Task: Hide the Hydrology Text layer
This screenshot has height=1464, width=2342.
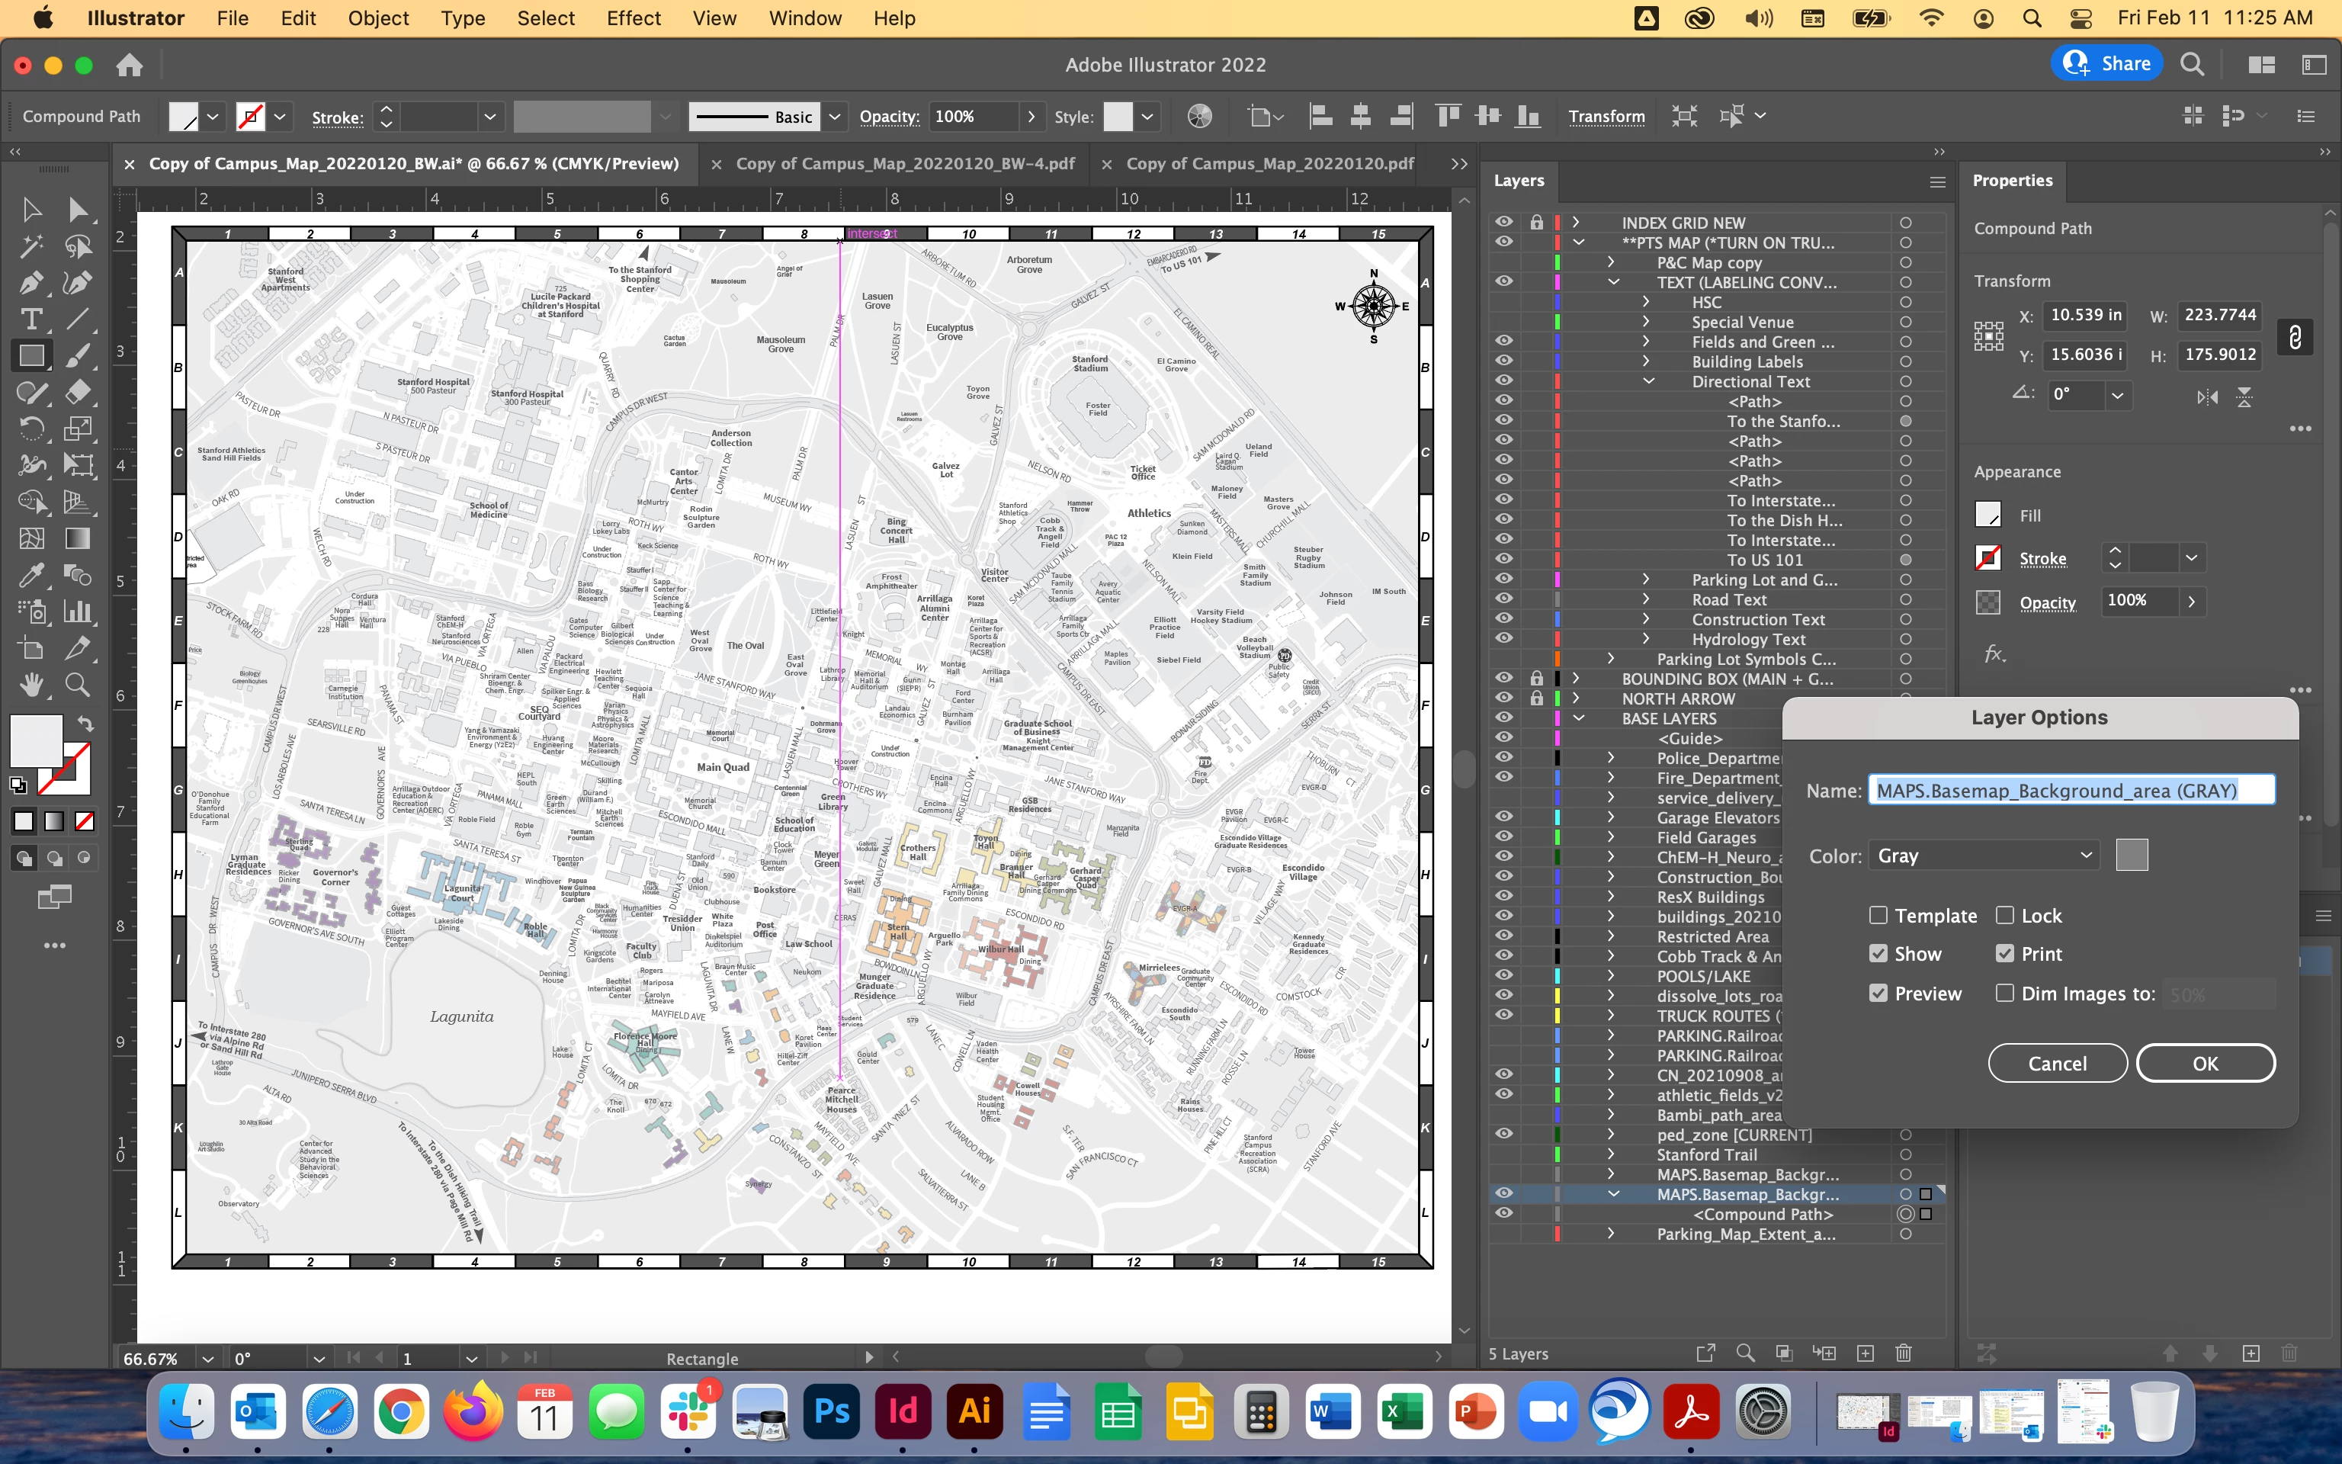Action: pyautogui.click(x=1504, y=639)
